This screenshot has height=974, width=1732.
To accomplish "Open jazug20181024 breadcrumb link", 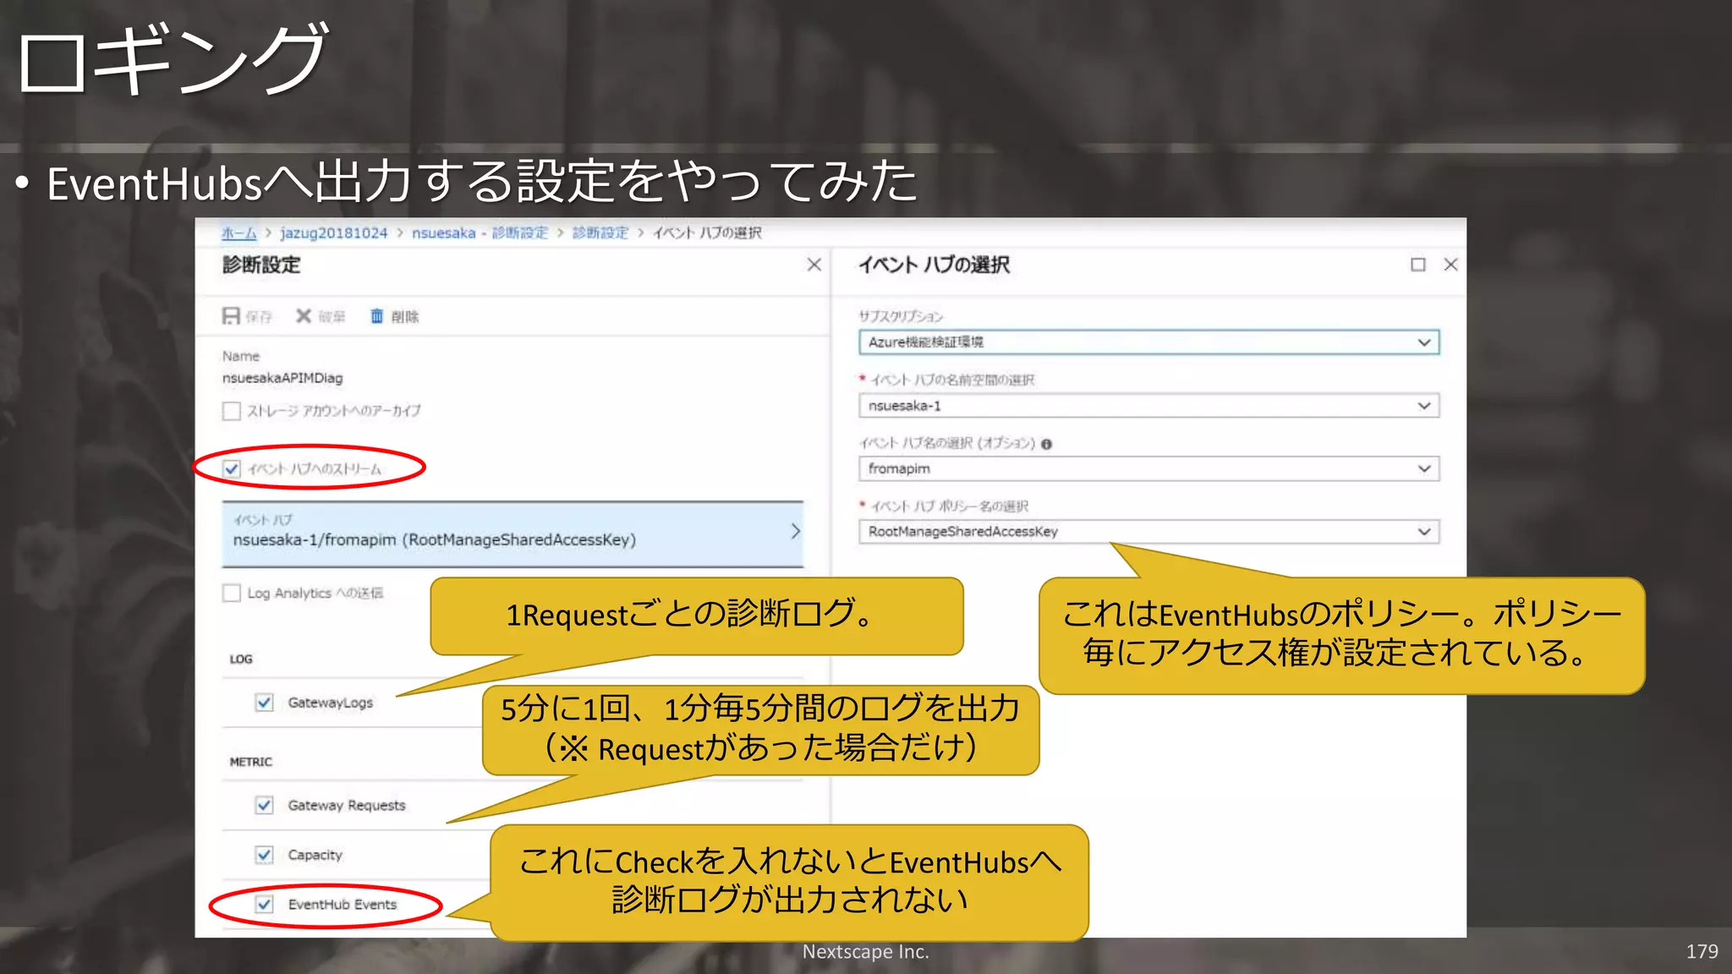I will 333,233.
